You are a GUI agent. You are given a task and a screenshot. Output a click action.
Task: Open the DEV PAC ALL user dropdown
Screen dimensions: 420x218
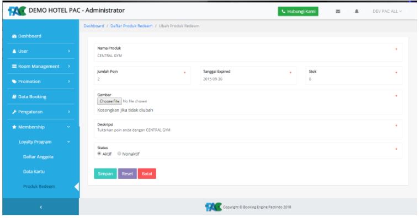[387, 11]
